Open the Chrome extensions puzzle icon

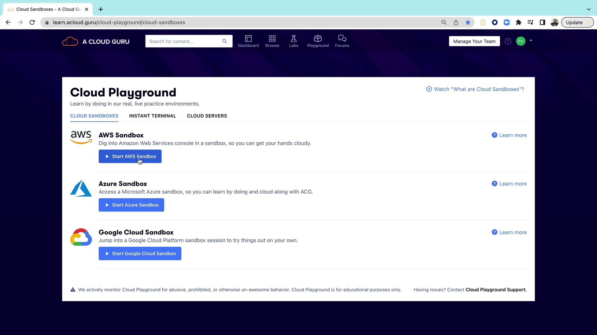518,22
